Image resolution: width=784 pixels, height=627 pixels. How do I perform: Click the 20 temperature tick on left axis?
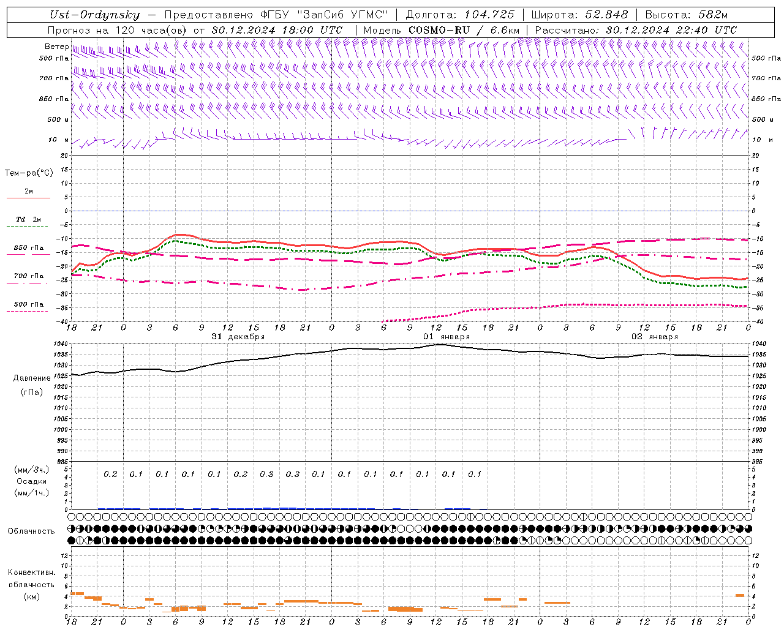(65, 156)
